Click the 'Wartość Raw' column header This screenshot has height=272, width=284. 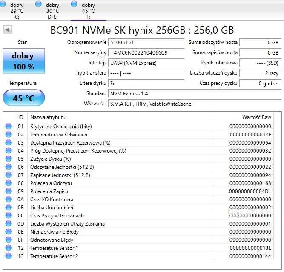pyautogui.click(x=244, y=117)
